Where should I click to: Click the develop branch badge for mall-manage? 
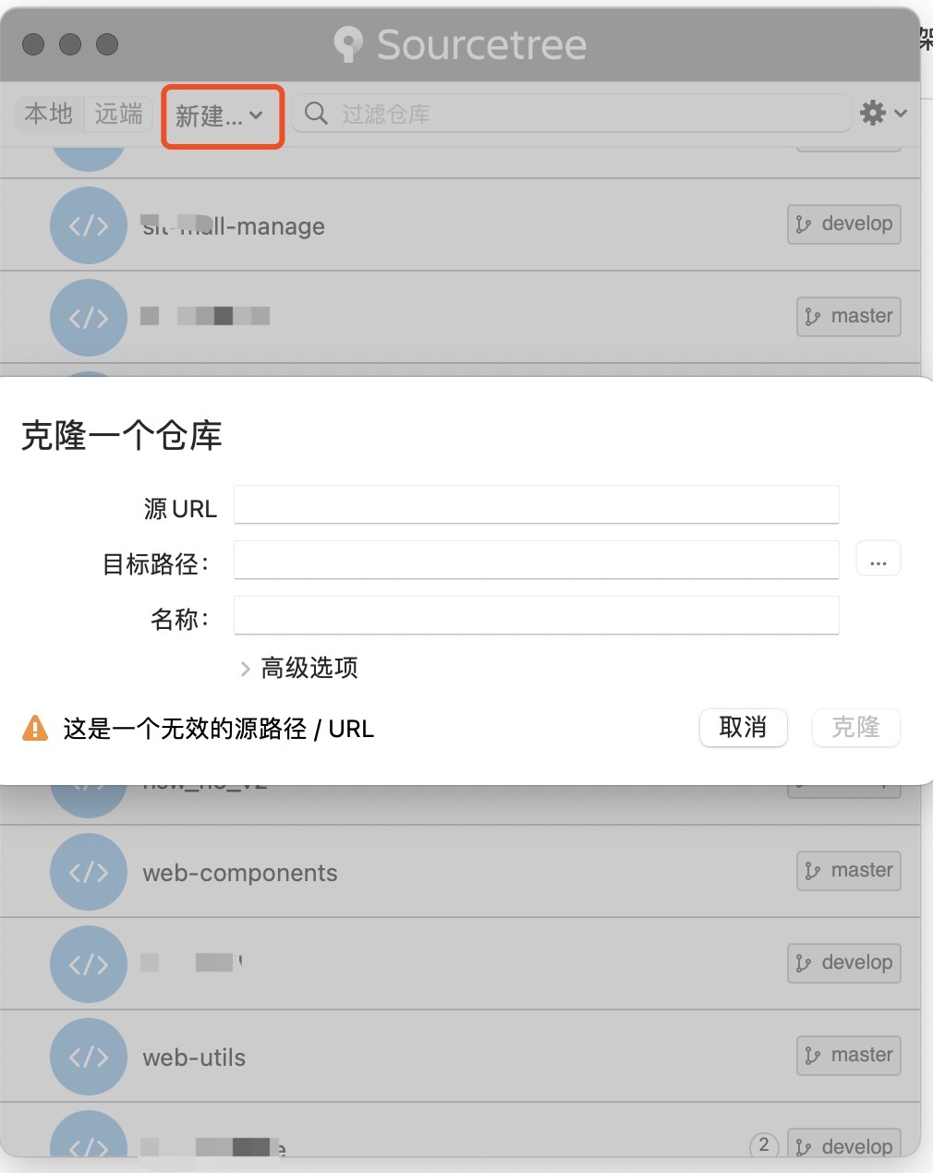(844, 224)
